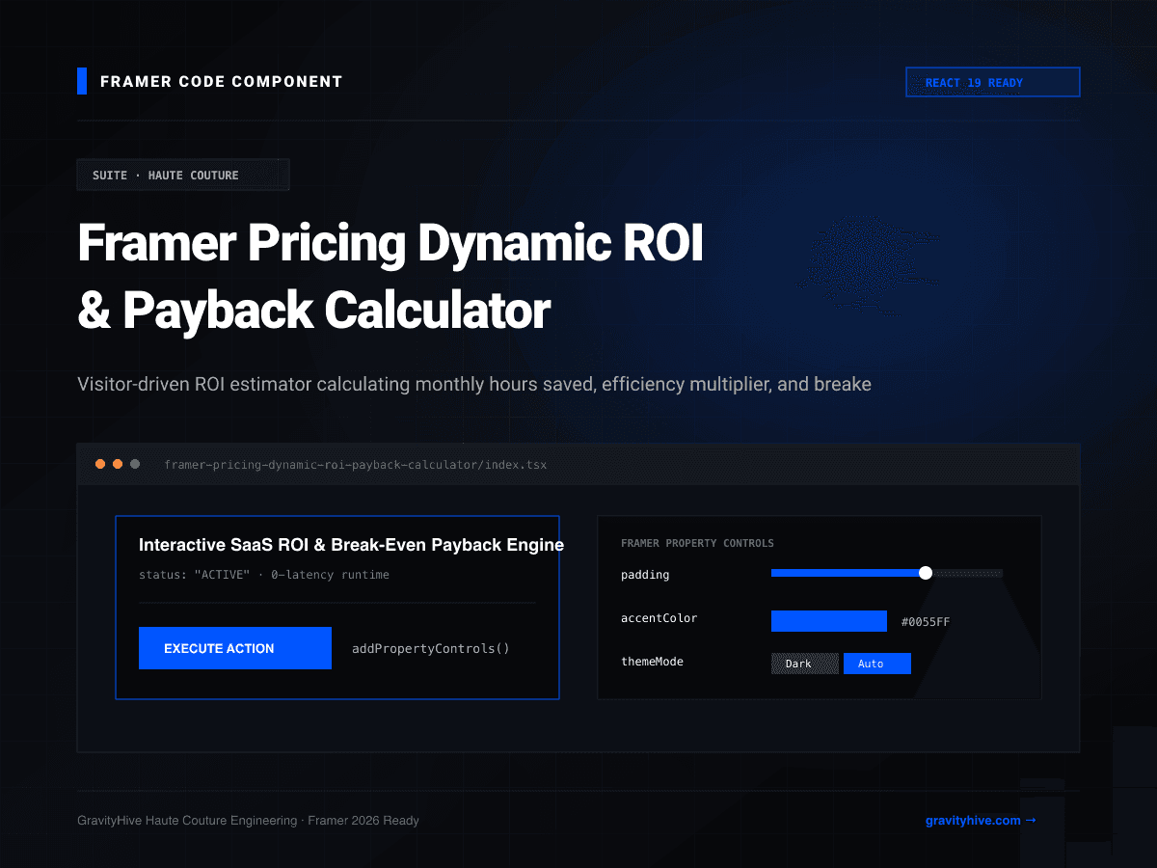
Task: Click the EXECUTE ACTION button
Action: pyautogui.click(x=235, y=648)
